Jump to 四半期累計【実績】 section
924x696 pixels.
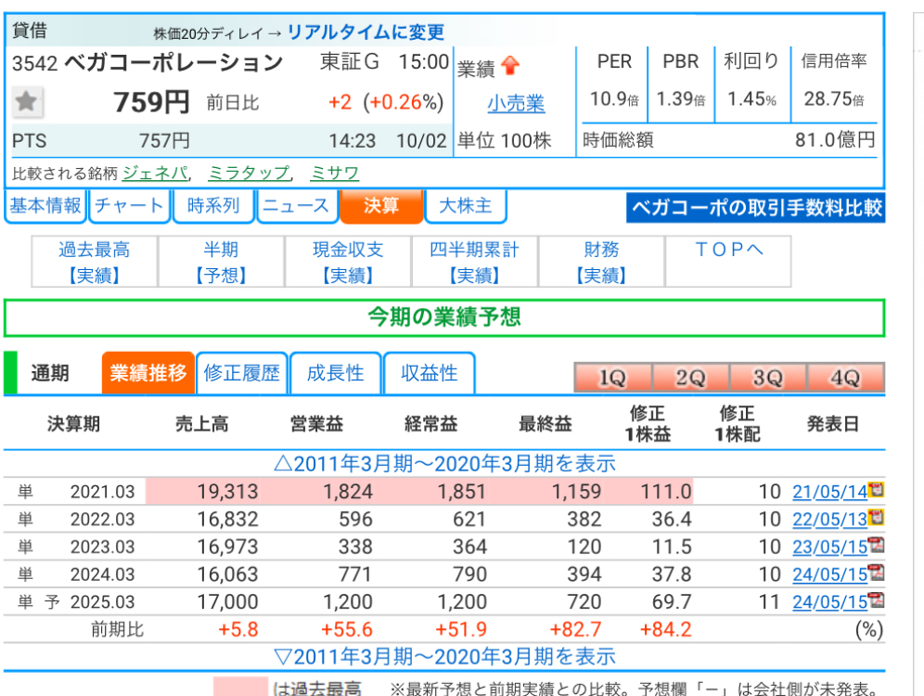pos(474,262)
